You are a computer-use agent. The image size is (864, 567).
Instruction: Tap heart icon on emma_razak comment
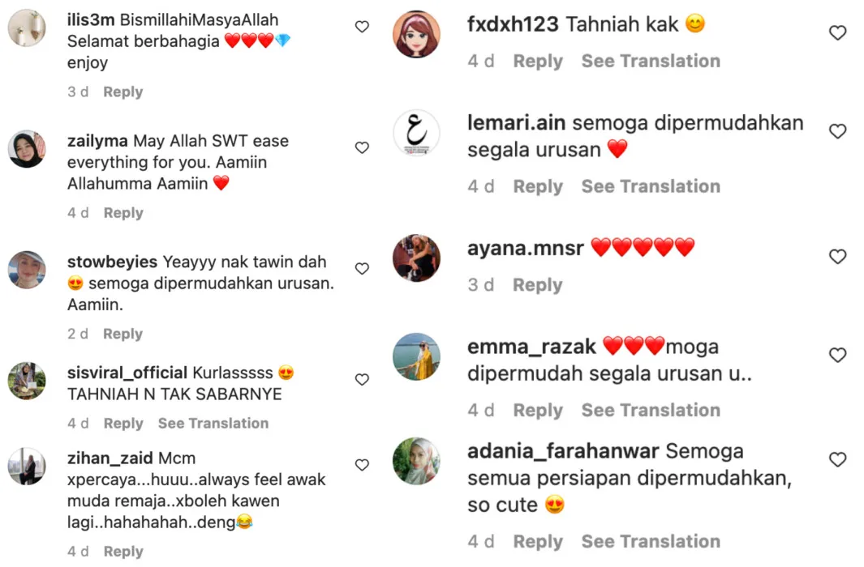(x=837, y=355)
